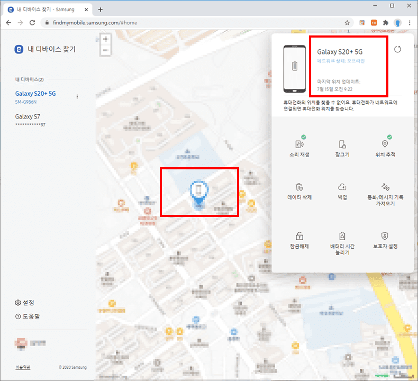Reload the page with browser refresh

(32, 23)
